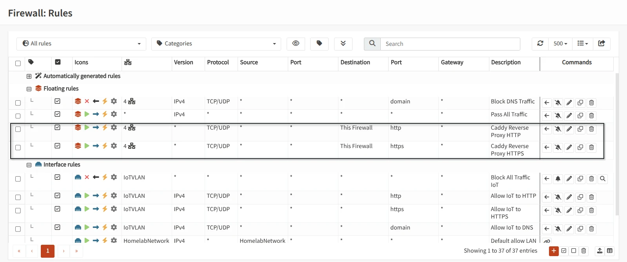The width and height of the screenshot is (627, 262).
Task: Select the Block All Traffic IoT row checkbox
Action: pos(18,179)
